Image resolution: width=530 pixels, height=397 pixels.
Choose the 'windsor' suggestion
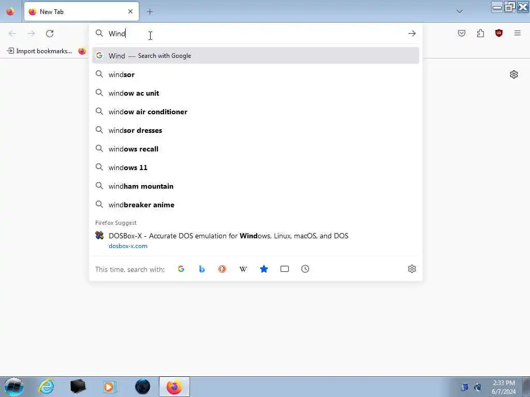point(256,74)
